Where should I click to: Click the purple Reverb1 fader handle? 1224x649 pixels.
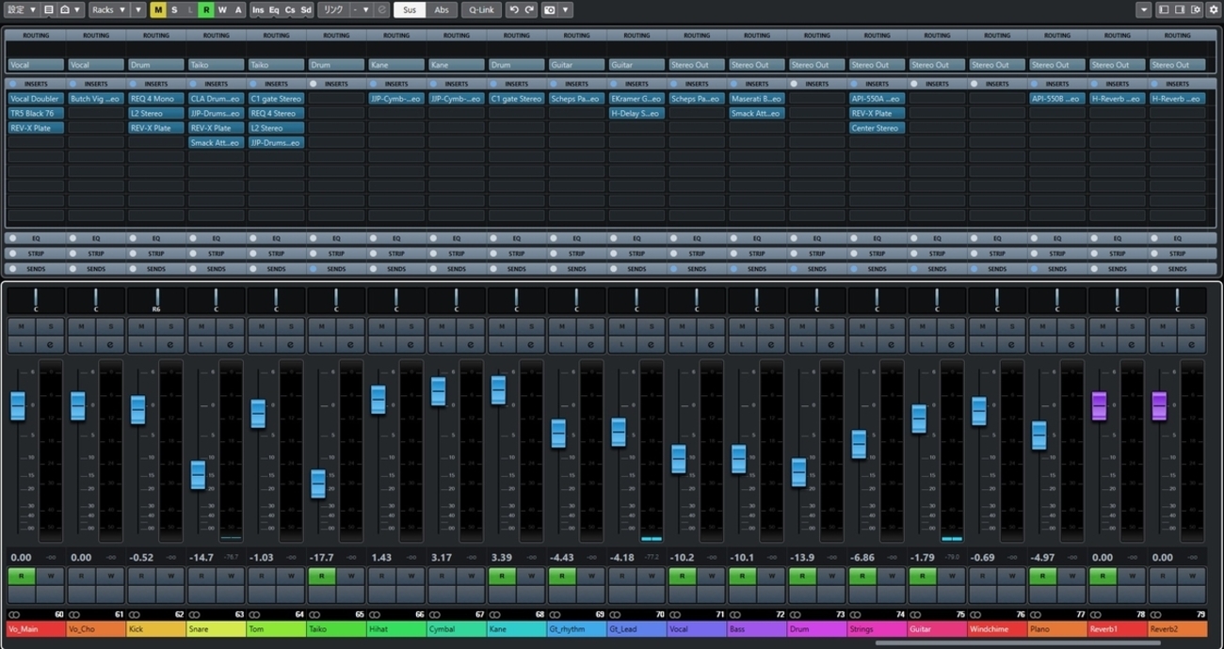(1099, 406)
